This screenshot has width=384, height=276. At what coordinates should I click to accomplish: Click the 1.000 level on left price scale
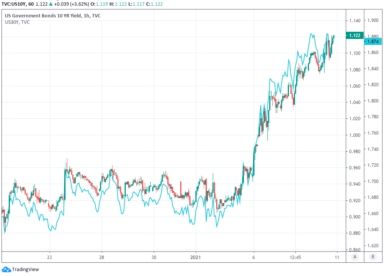click(354, 135)
